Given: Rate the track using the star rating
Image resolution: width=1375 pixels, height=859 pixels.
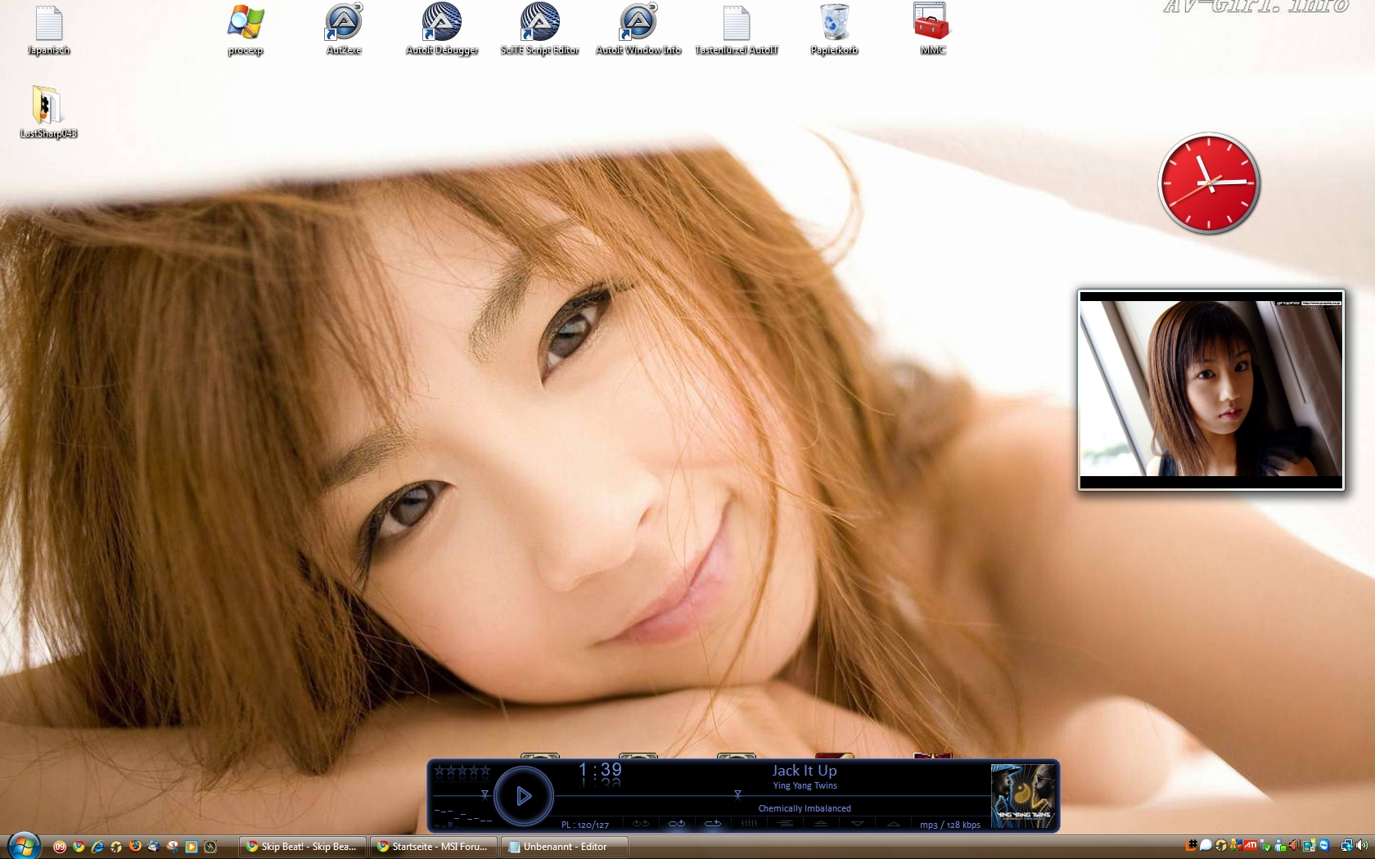Looking at the screenshot, I should click(x=462, y=771).
